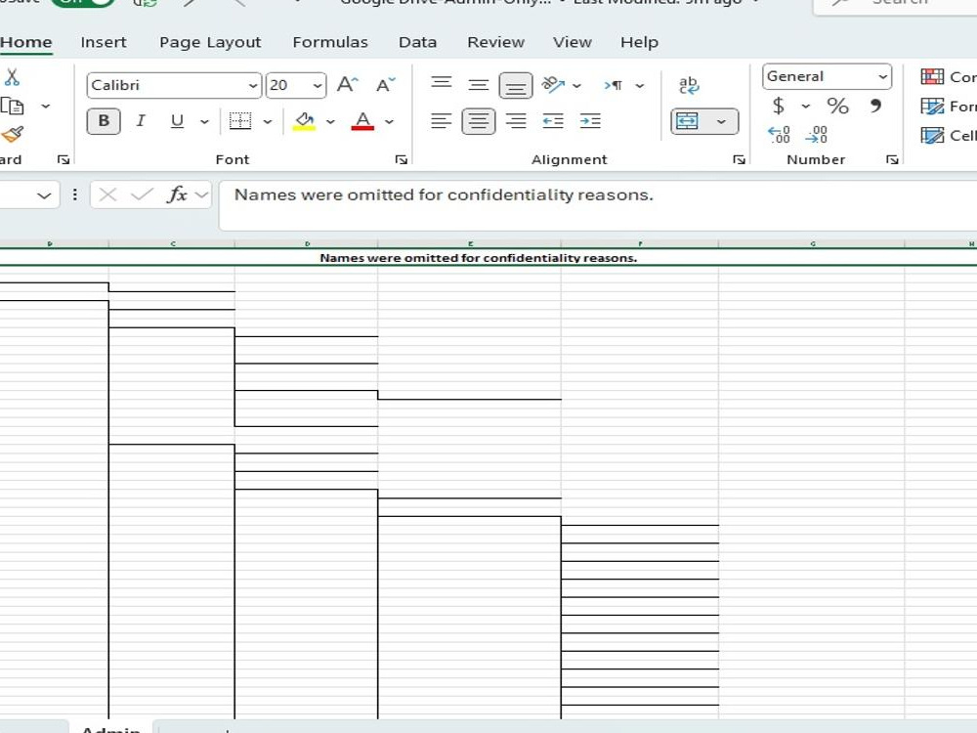This screenshot has width=977, height=733.
Task: Apply yellow fill color bucket
Action: click(x=304, y=121)
